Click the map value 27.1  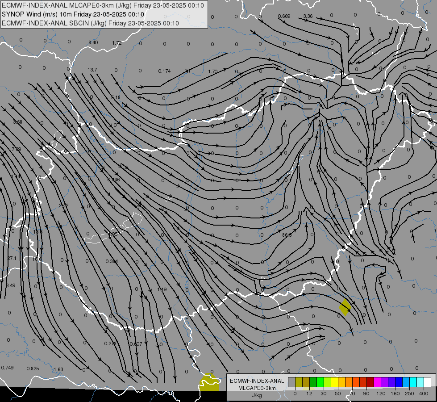12,258
